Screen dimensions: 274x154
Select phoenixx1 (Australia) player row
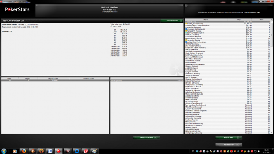[227, 46]
